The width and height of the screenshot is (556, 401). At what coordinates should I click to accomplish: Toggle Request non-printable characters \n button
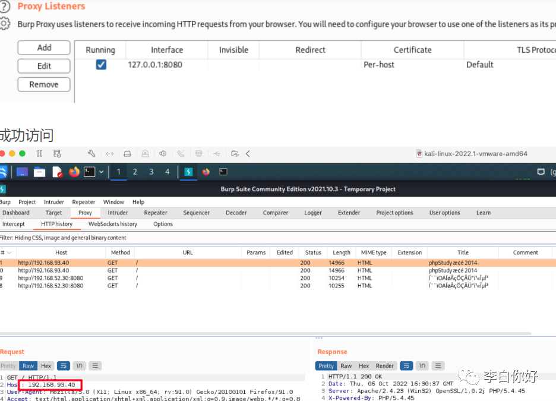click(x=80, y=365)
